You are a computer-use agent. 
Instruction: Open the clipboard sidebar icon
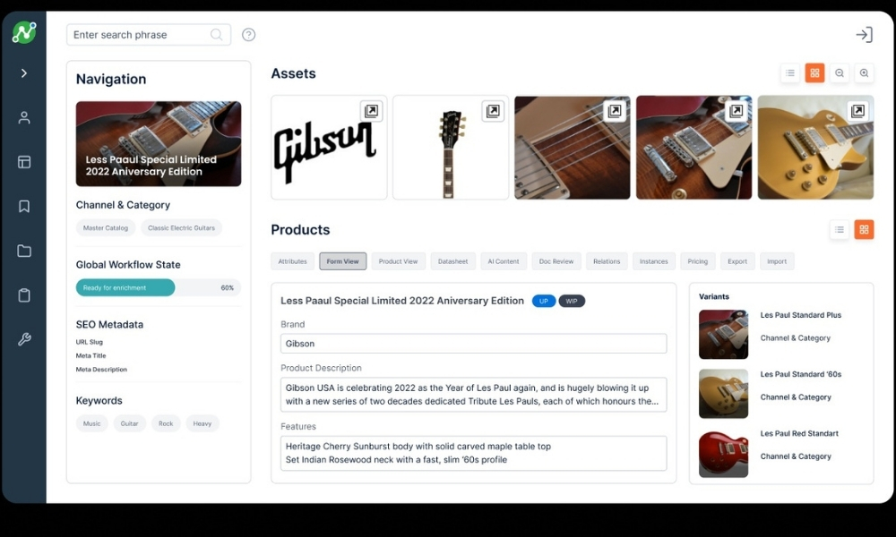pos(24,295)
